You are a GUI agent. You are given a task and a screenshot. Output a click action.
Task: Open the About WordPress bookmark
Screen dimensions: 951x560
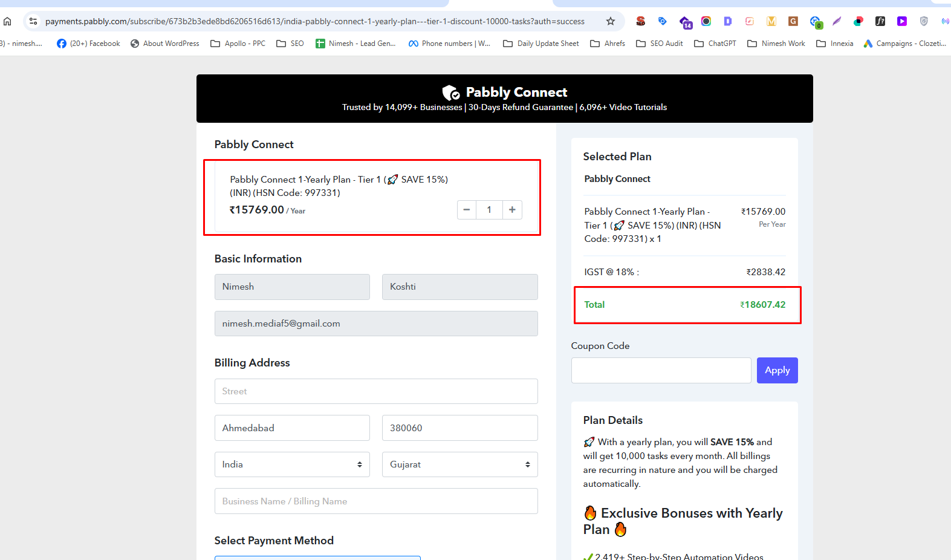tap(164, 44)
